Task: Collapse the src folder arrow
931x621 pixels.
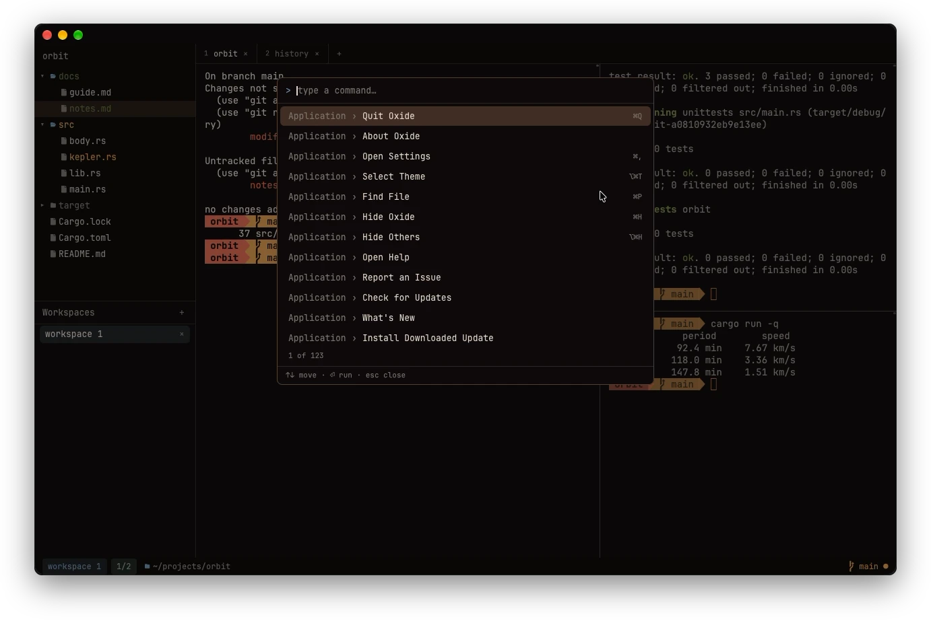Action: [42, 124]
